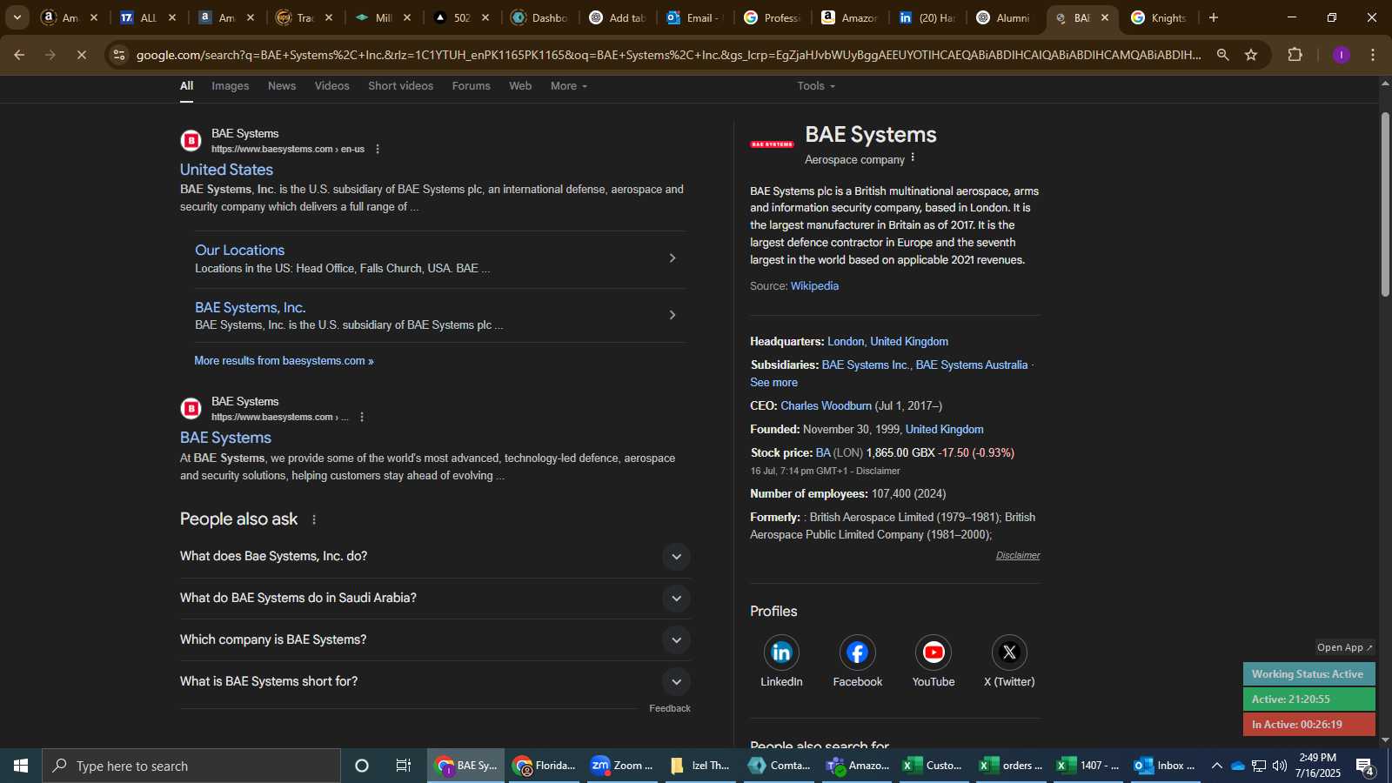Close the active BAE browser tab
1392x783 pixels.
click(x=1105, y=17)
